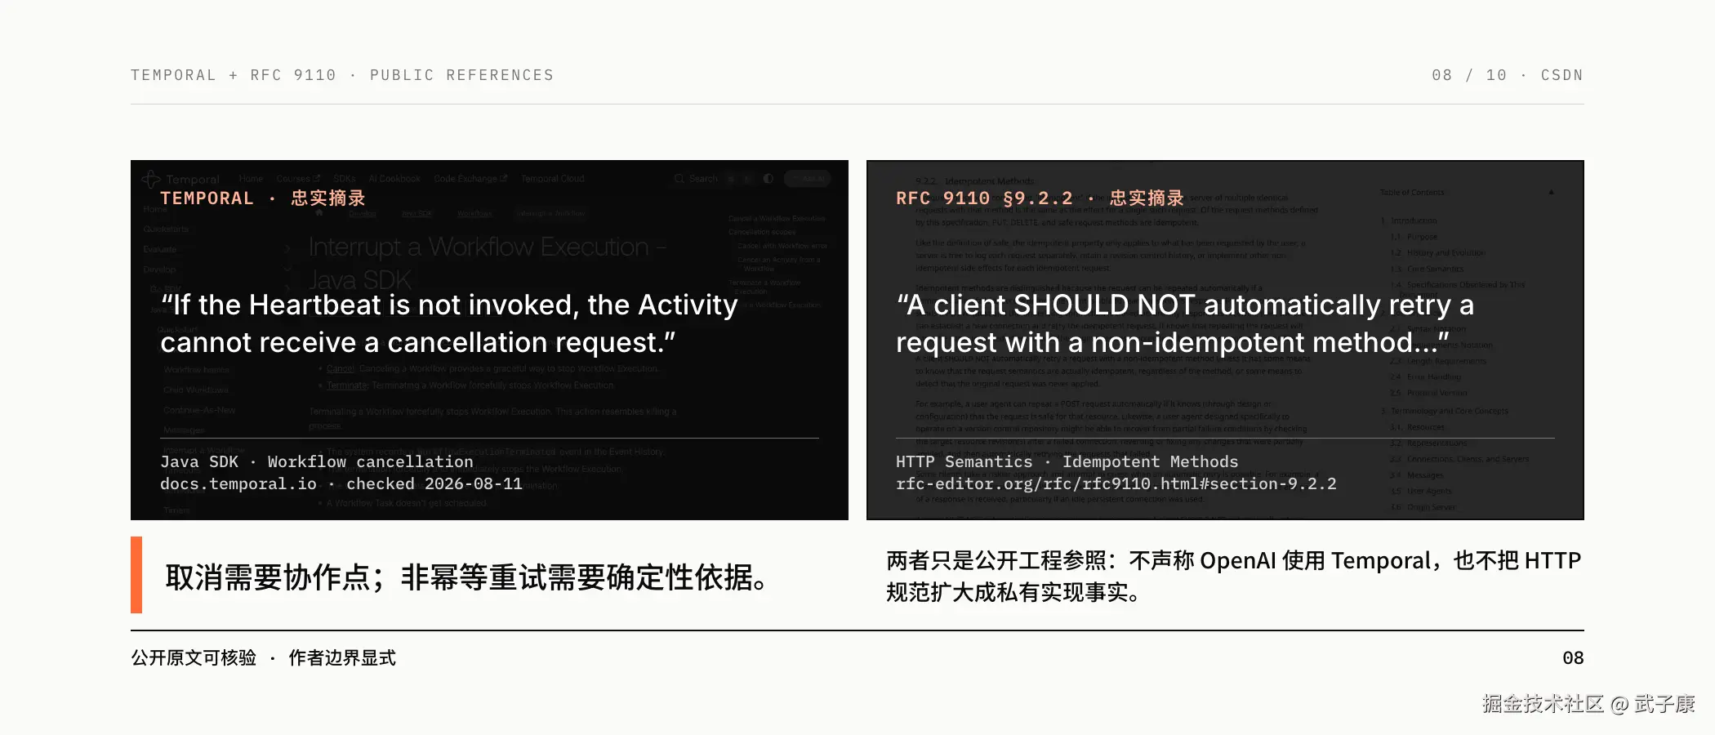Viewport: 1715px width, 735px height.
Task: Collapse the RFC Table of Contents arrow
Action: click(x=1551, y=192)
